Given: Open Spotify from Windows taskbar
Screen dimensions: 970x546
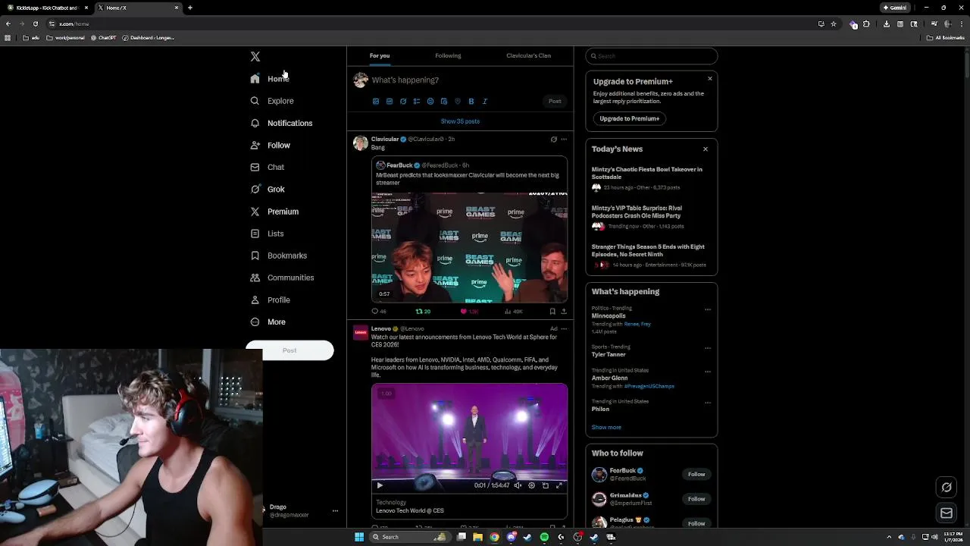Looking at the screenshot, I should (544, 537).
